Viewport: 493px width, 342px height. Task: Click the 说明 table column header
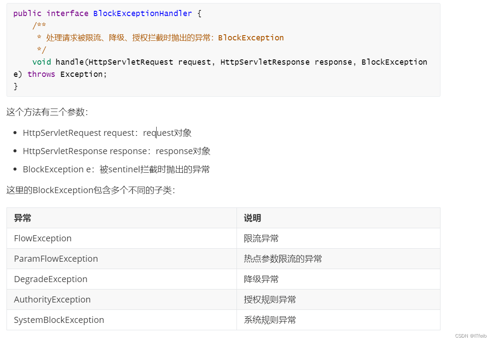[253, 218]
